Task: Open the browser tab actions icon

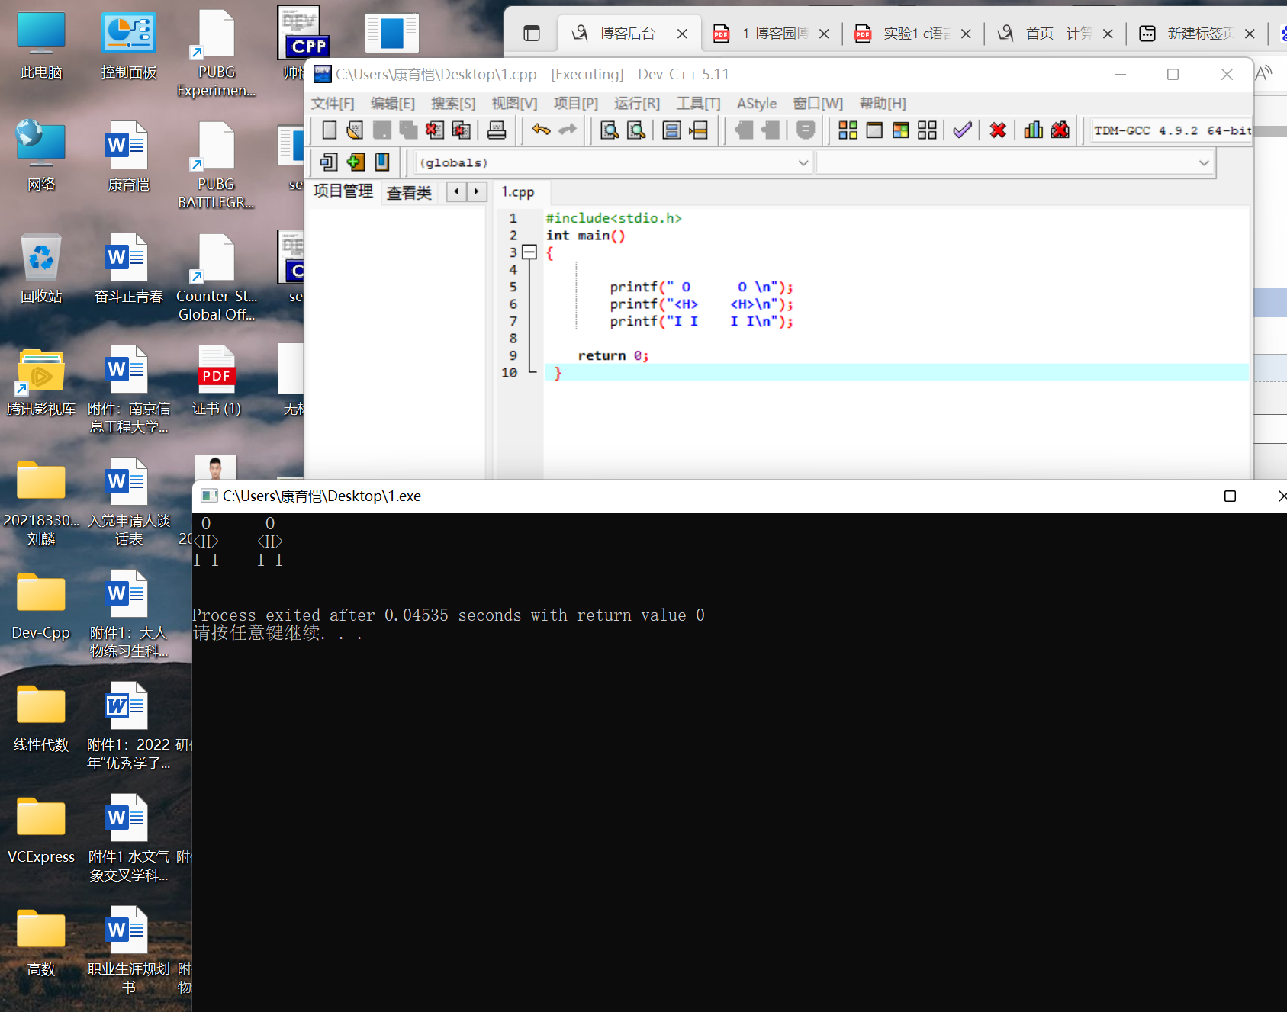Action: click(x=532, y=34)
